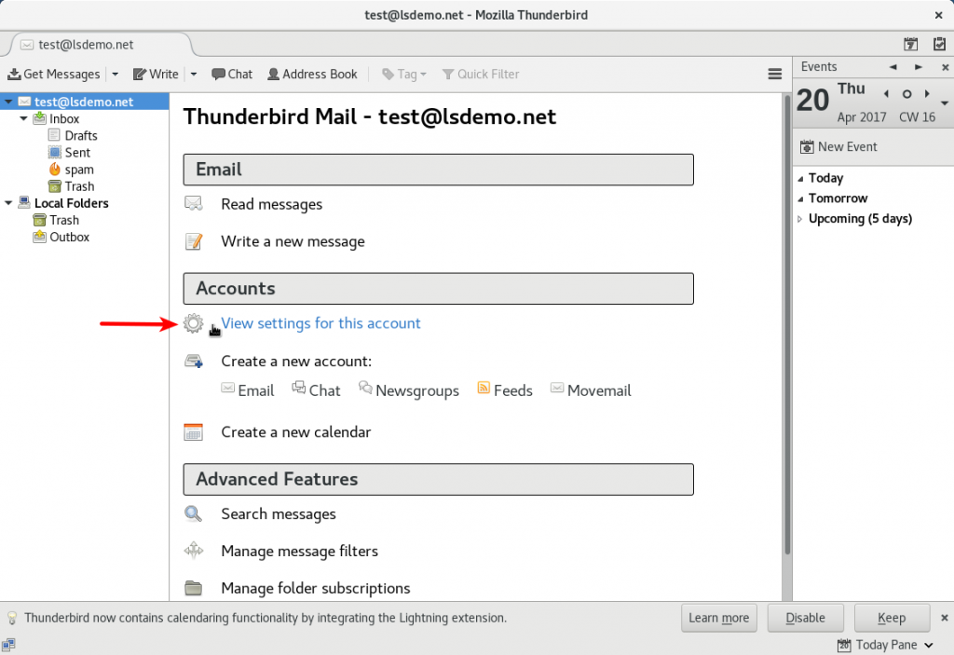This screenshot has width=954, height=655.
Task: Toggle the Quick Filter bar
Action: pyautogui.click(x=481, y=75)
